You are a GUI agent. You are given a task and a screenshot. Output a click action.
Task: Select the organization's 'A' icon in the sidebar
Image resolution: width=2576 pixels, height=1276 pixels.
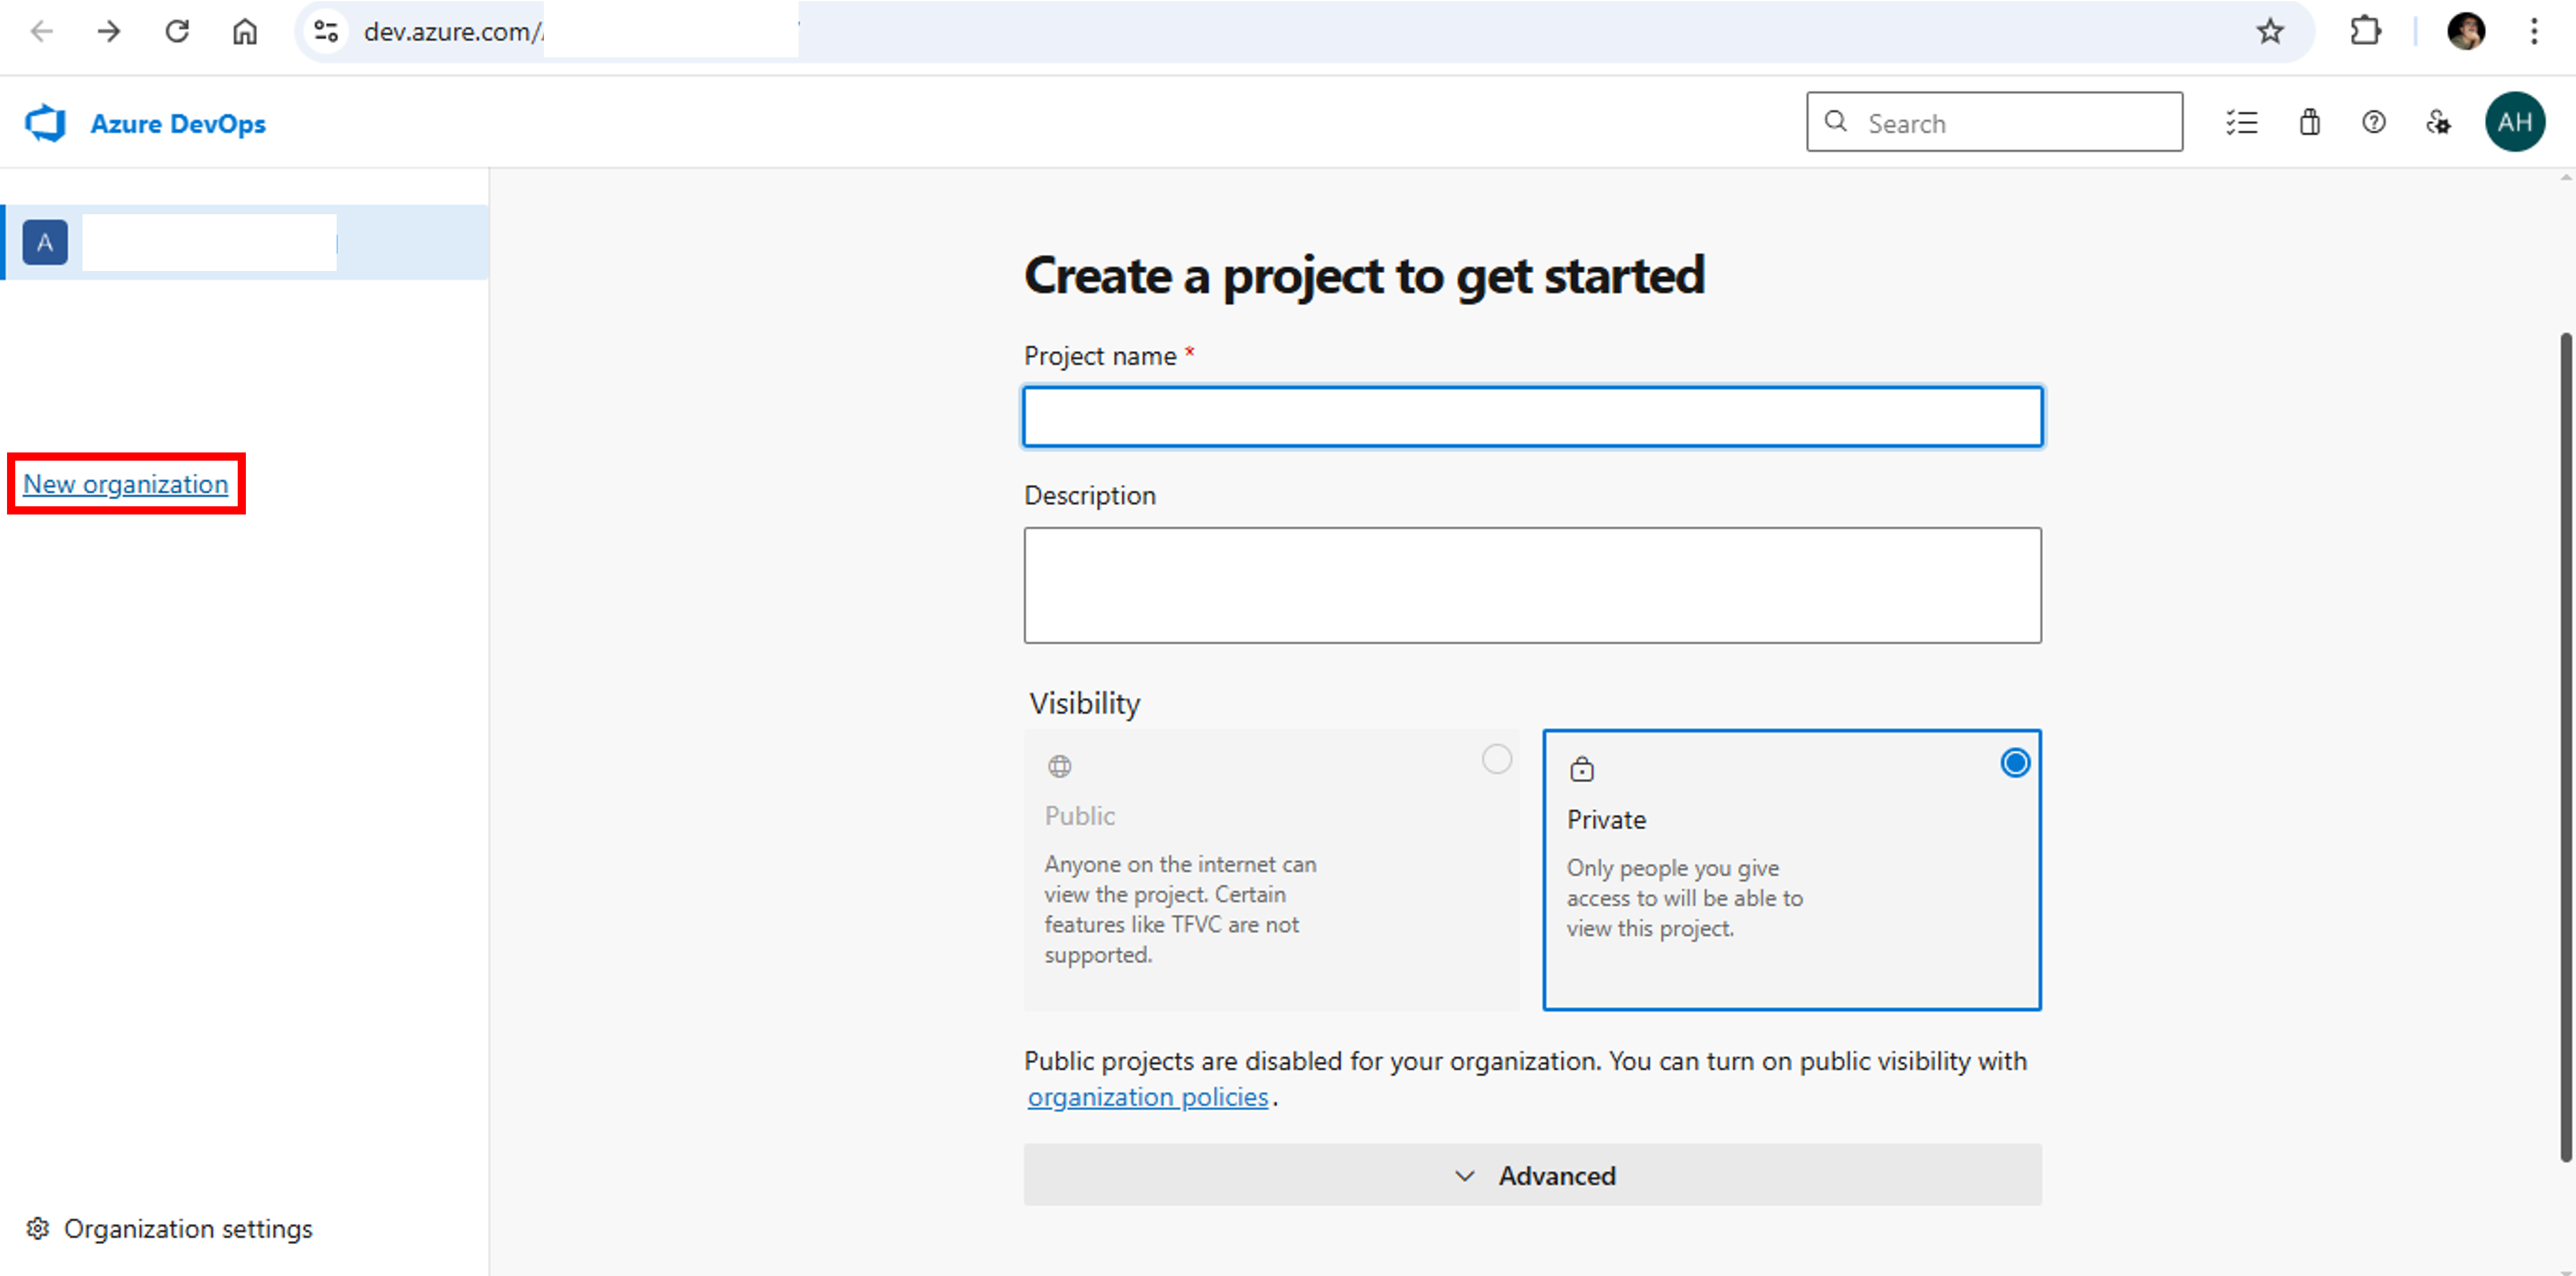pyautogui.click(x=45, y=241)
